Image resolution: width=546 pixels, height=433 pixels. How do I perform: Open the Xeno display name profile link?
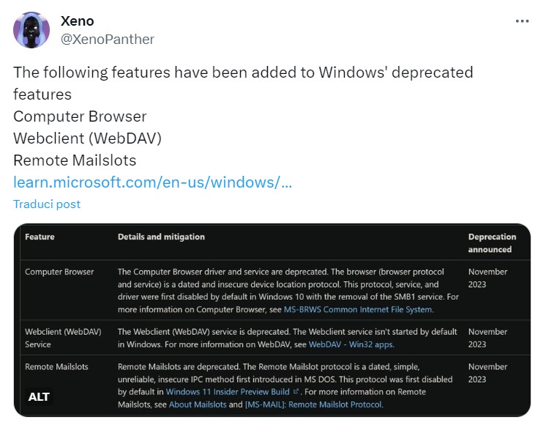click(x=77, y=21)
